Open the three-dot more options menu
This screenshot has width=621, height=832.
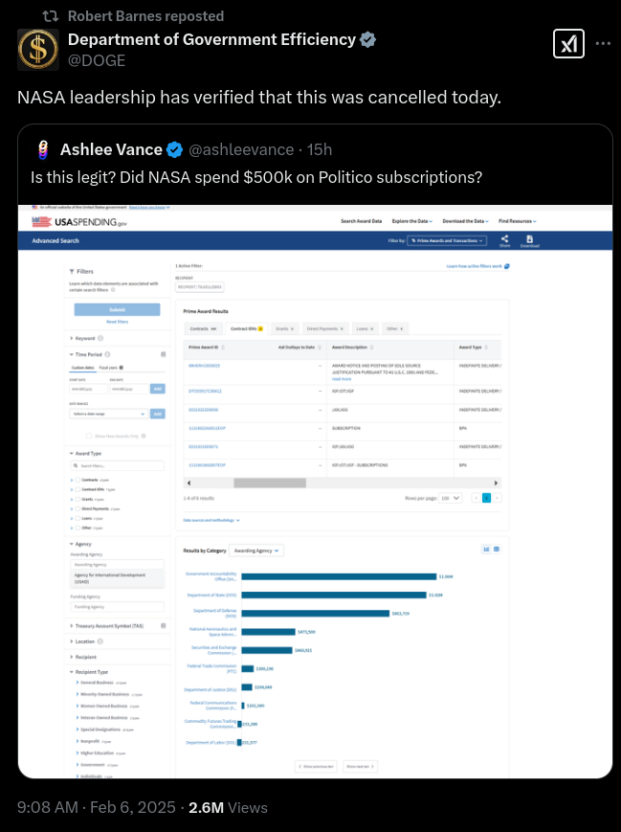tap(603, 43)
